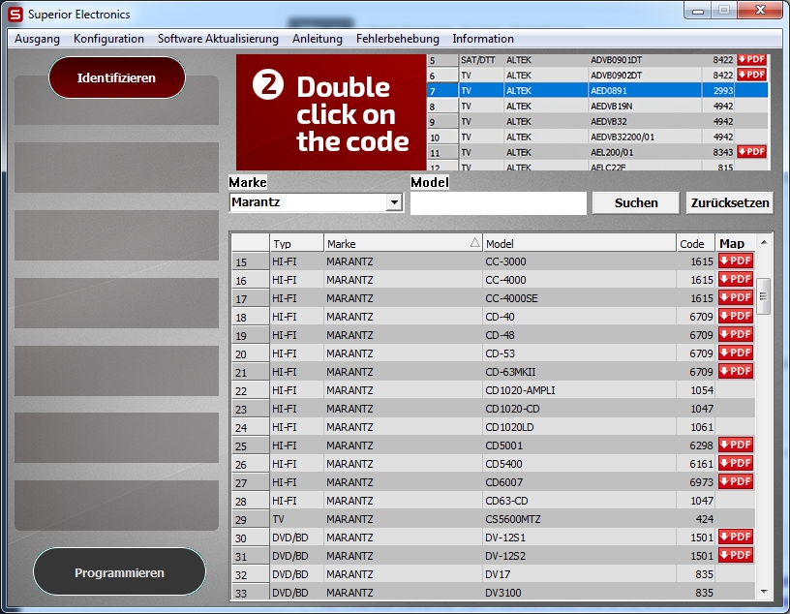This screenshot has width=790, height=614.
Task: Click into the Model search field
Action: click(498, 203)
